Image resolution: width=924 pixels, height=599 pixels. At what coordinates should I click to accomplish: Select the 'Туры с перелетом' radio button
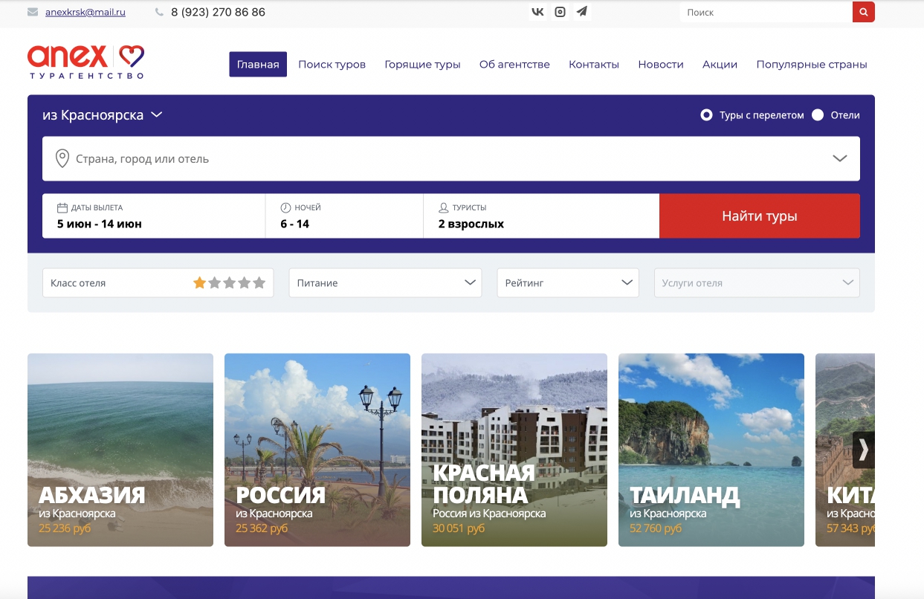click(706, 115)
